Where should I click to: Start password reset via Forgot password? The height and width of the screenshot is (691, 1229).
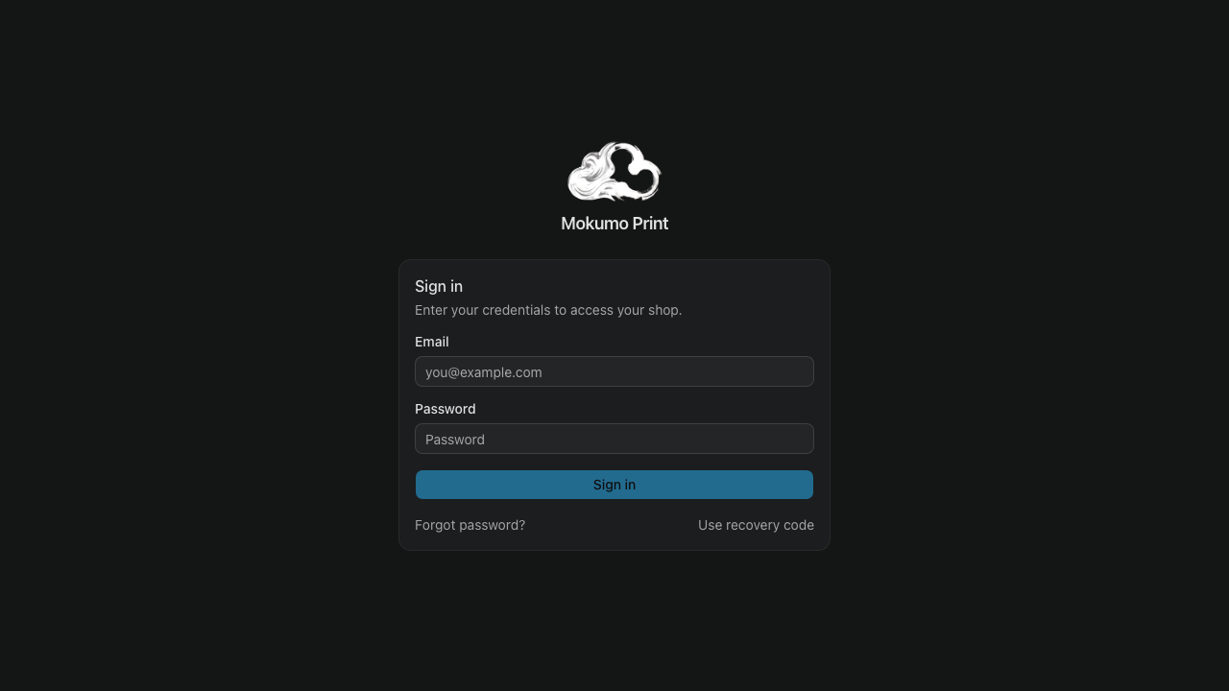[x=470, y=525]
